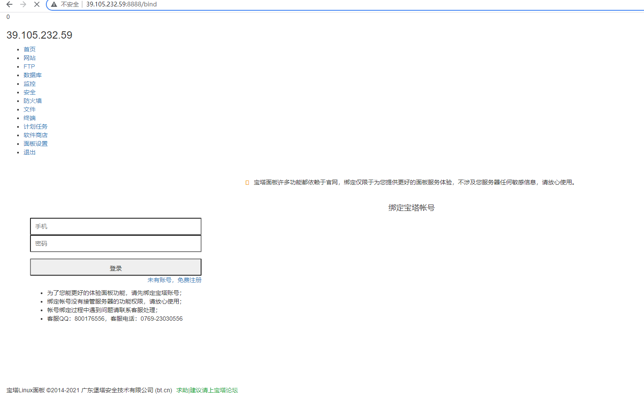Click the 客服QQ：800176556 contact line
644x409 pixels.
point(115,319)
